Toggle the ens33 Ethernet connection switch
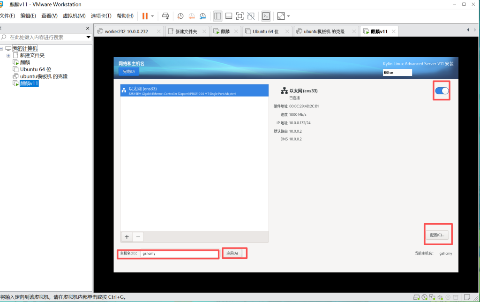 click(442, 91)
